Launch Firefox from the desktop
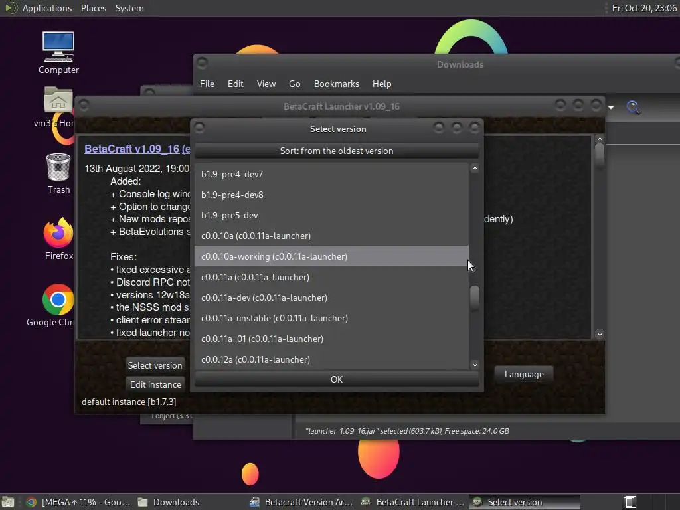 pyautogui.click(x=58, y=238)
